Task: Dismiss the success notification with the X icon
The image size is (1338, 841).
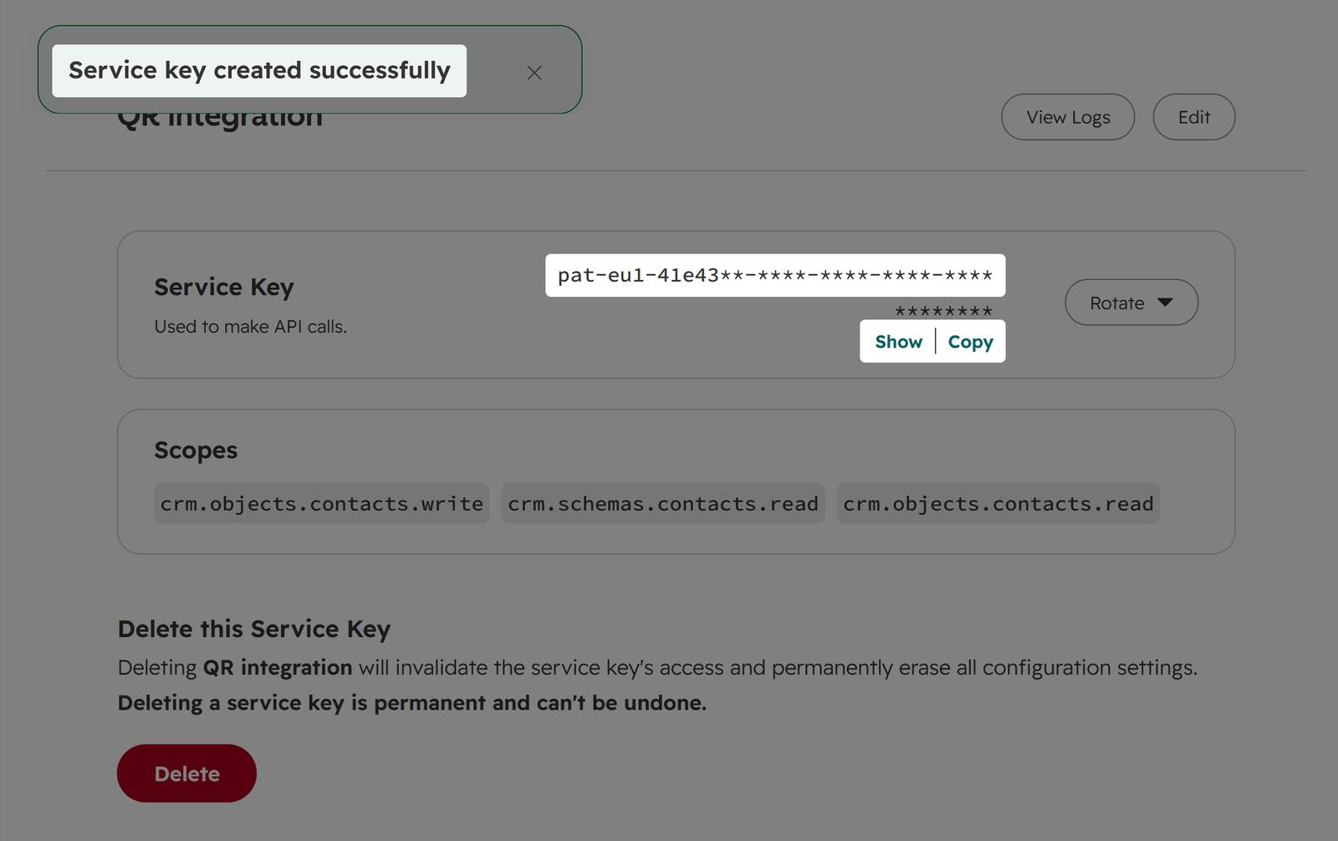Action: 534,73
